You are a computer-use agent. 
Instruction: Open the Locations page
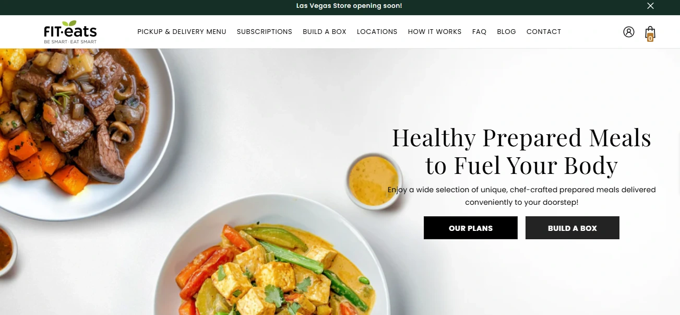[x=377, y=32]
